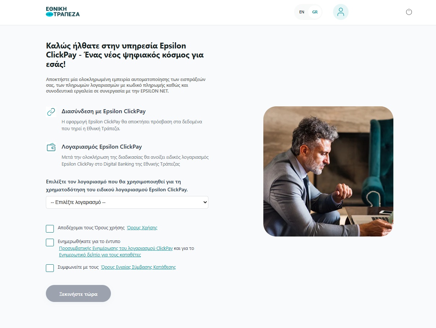This screenshot has height=328, width=436.
Task: Click the Διασύνδεση με Epsilon ClickPay heading
Action: [x=104, y=111]
